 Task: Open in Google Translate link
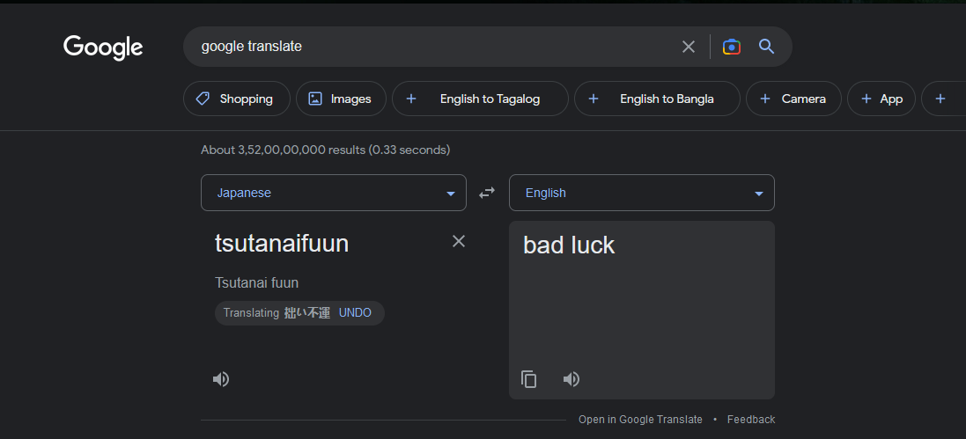(x=640, y=420)
